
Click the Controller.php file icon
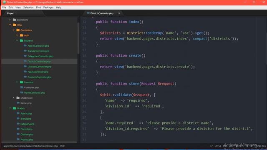tap(22, 87)
